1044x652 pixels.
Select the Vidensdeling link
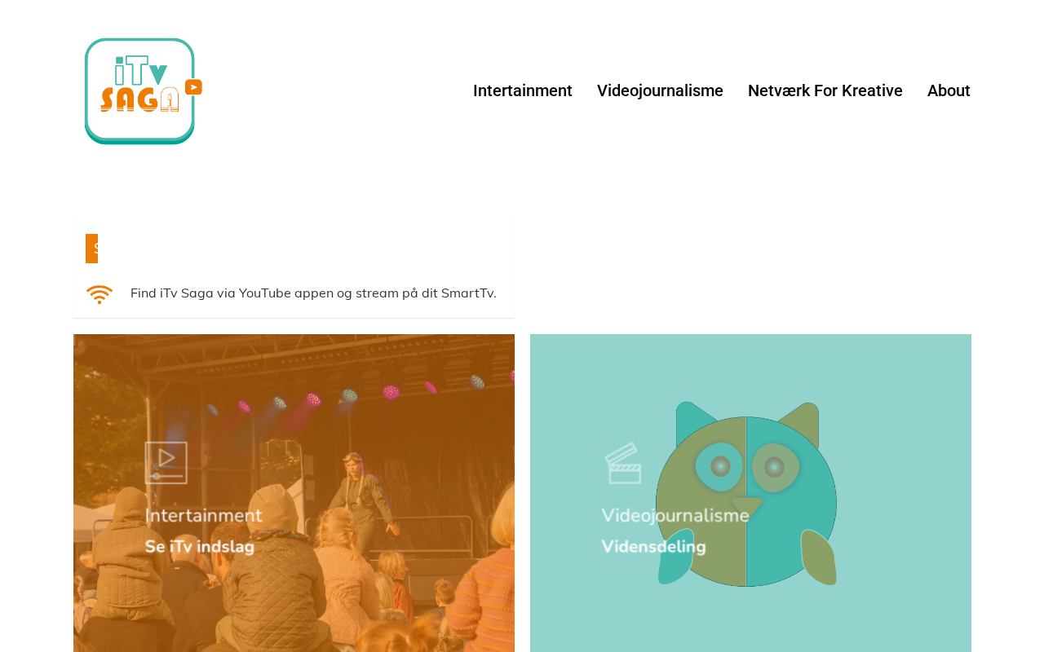pyautogui.click(x=653, y=547)
